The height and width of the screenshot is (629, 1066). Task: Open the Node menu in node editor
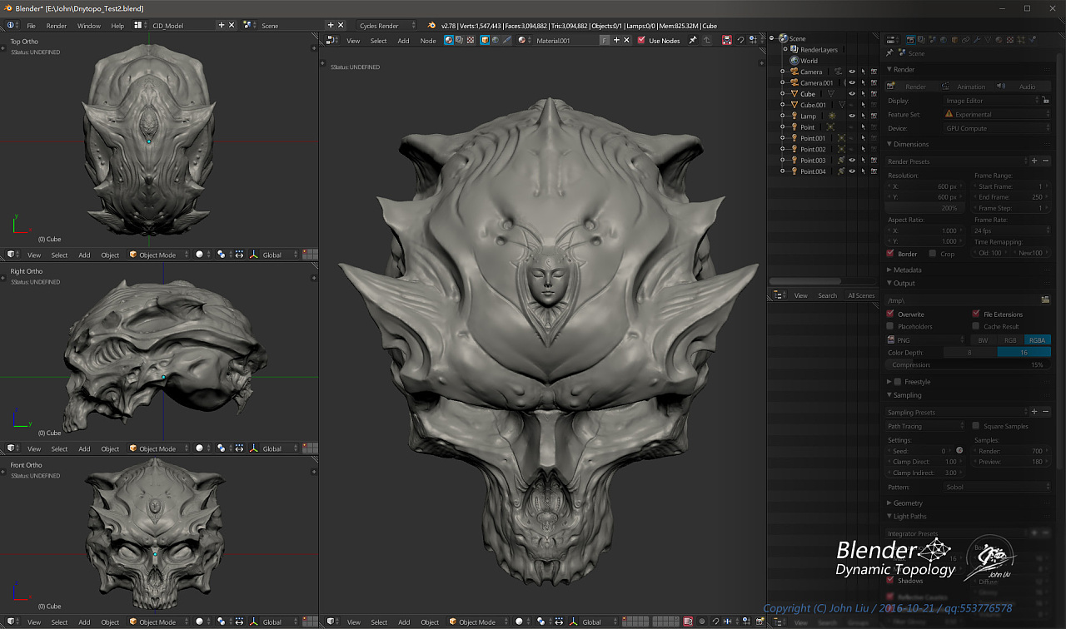(x=428, y=40)
